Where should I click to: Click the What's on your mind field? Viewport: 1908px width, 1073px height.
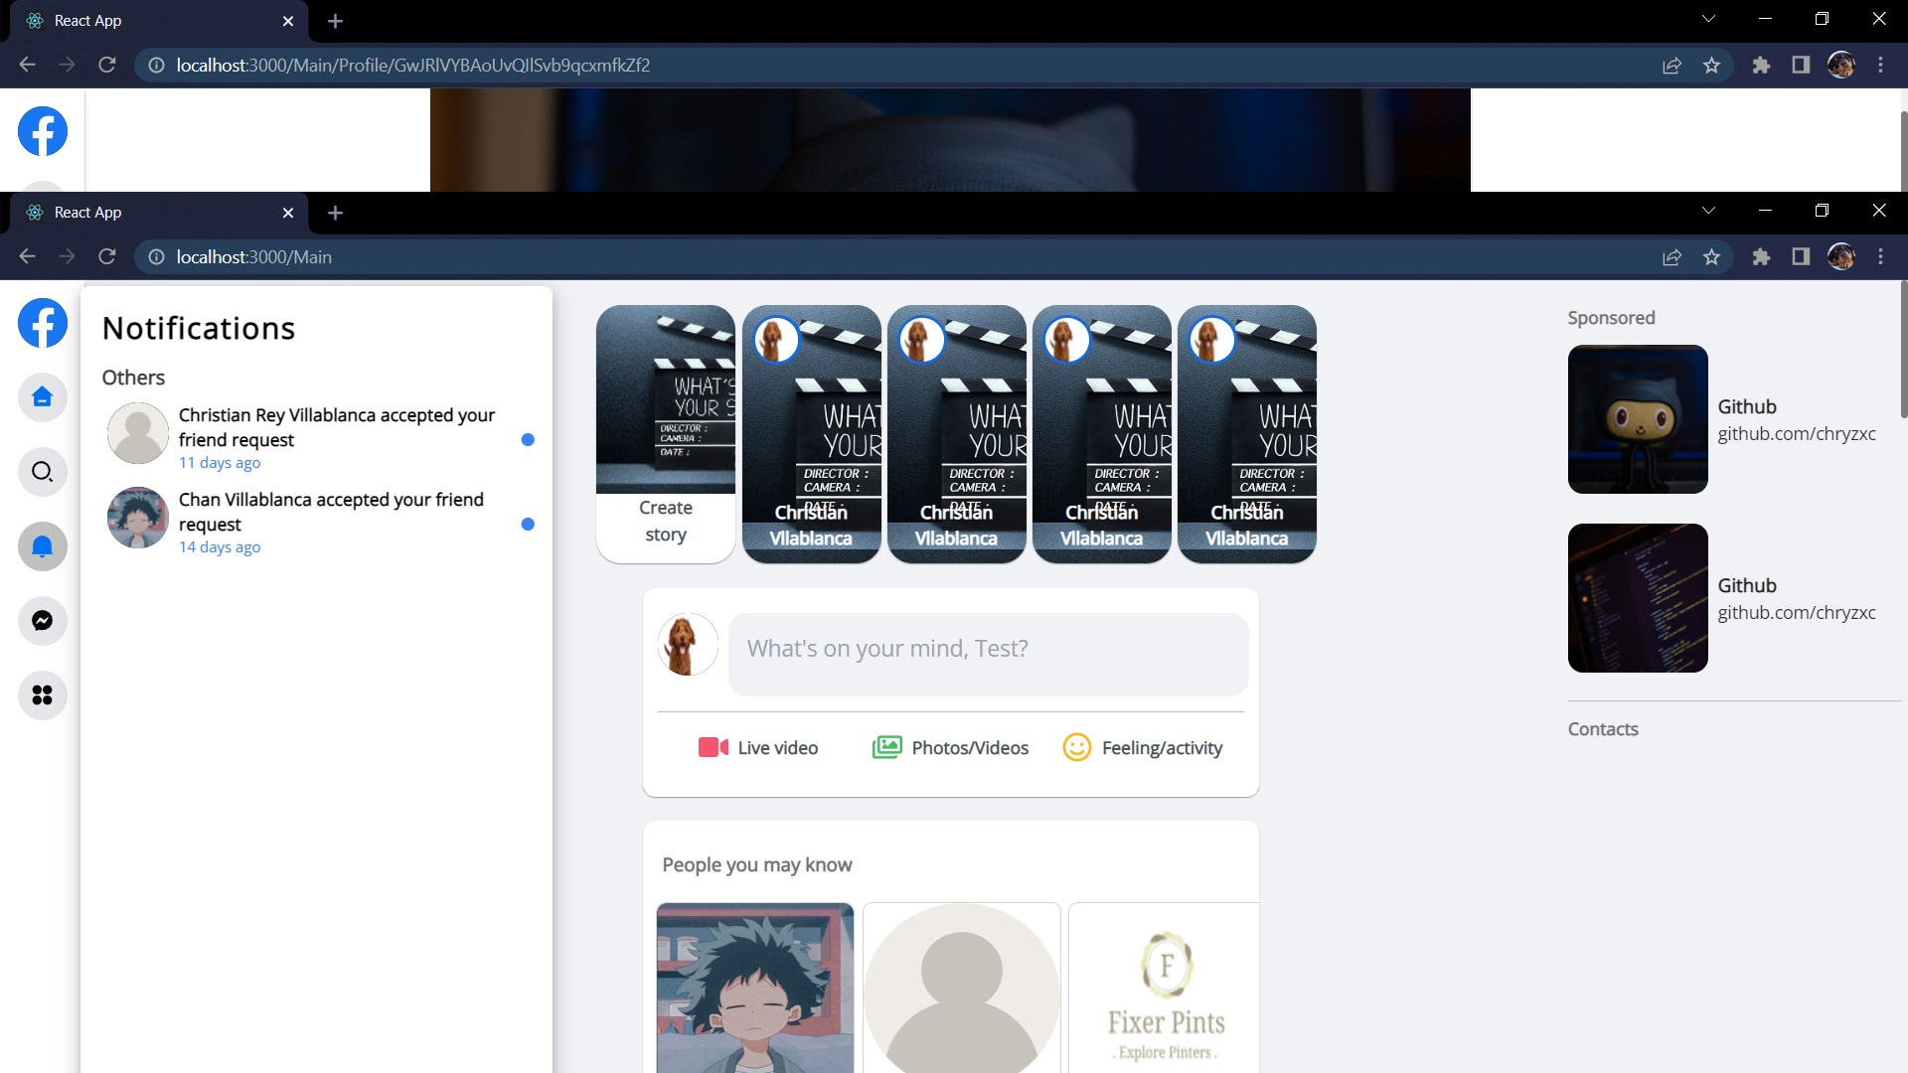[x=988, y=654]
